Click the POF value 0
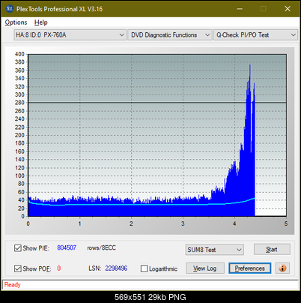Viewport: 301px width, 303px height. pos(59,268)
